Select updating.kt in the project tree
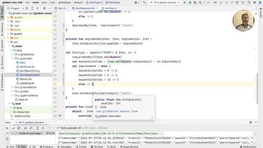 27,83
